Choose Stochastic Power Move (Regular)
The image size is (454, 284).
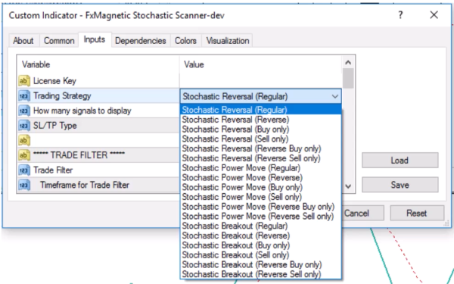pos(260,168)
